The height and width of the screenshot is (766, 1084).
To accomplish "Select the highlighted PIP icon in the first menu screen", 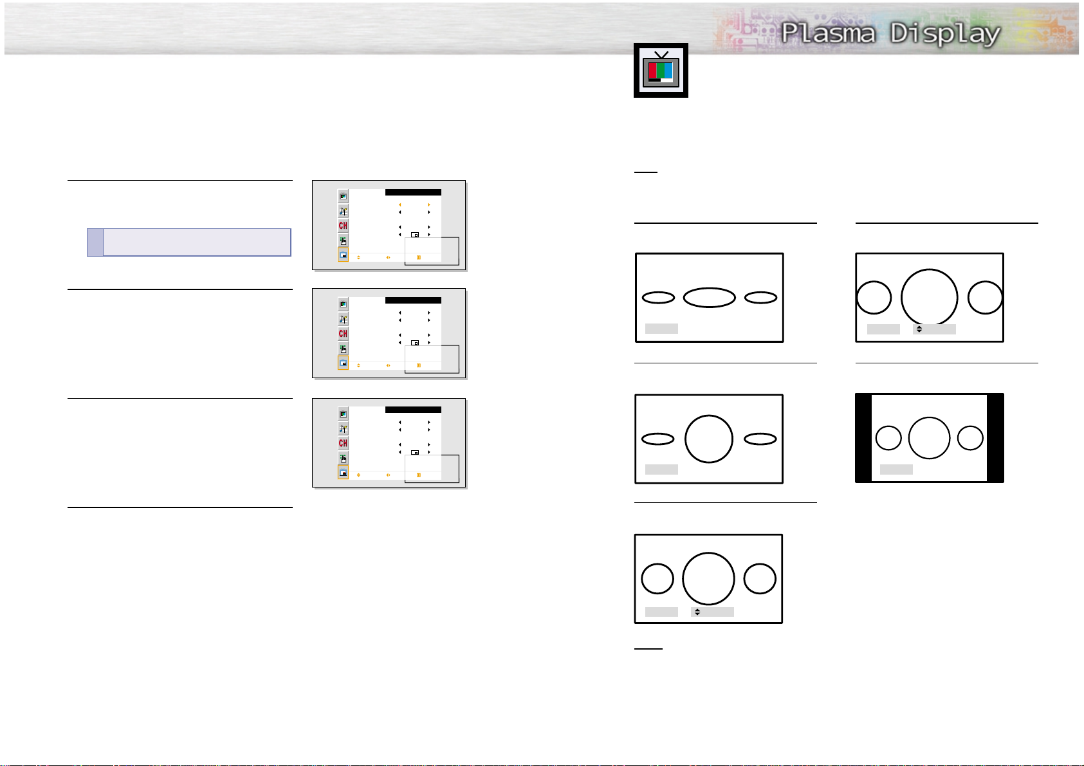I will (343, 255).
